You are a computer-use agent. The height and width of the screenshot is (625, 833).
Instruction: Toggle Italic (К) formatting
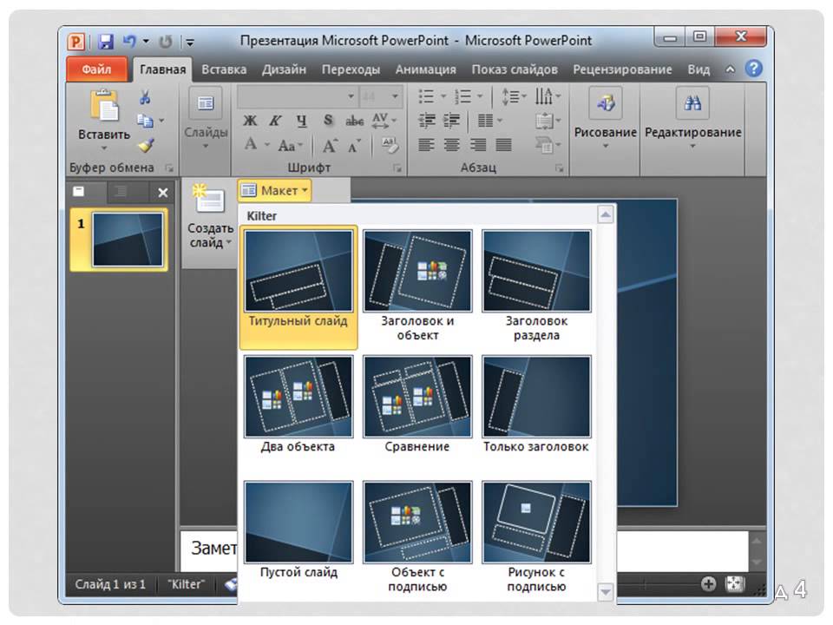tap(275, 121)
